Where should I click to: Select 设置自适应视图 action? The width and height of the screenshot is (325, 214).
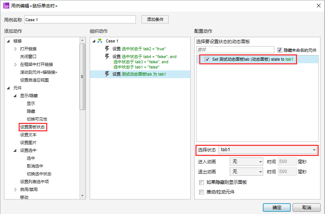coord(34,80)
